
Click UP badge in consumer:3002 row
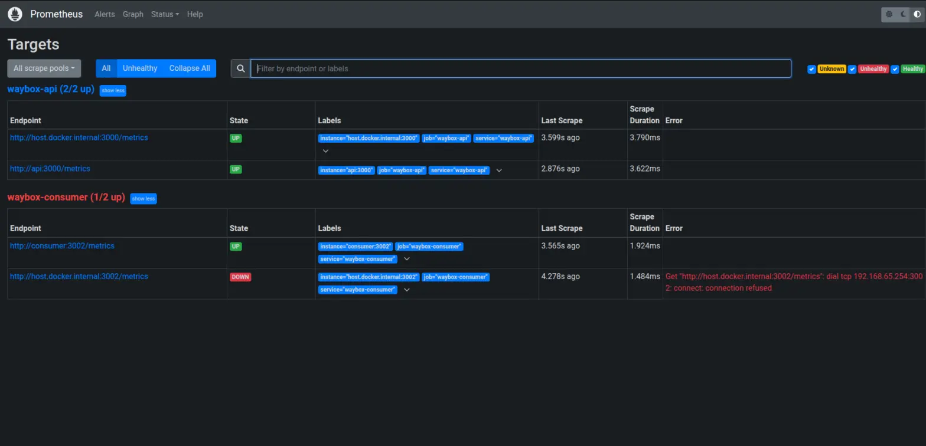coord(236,246)
